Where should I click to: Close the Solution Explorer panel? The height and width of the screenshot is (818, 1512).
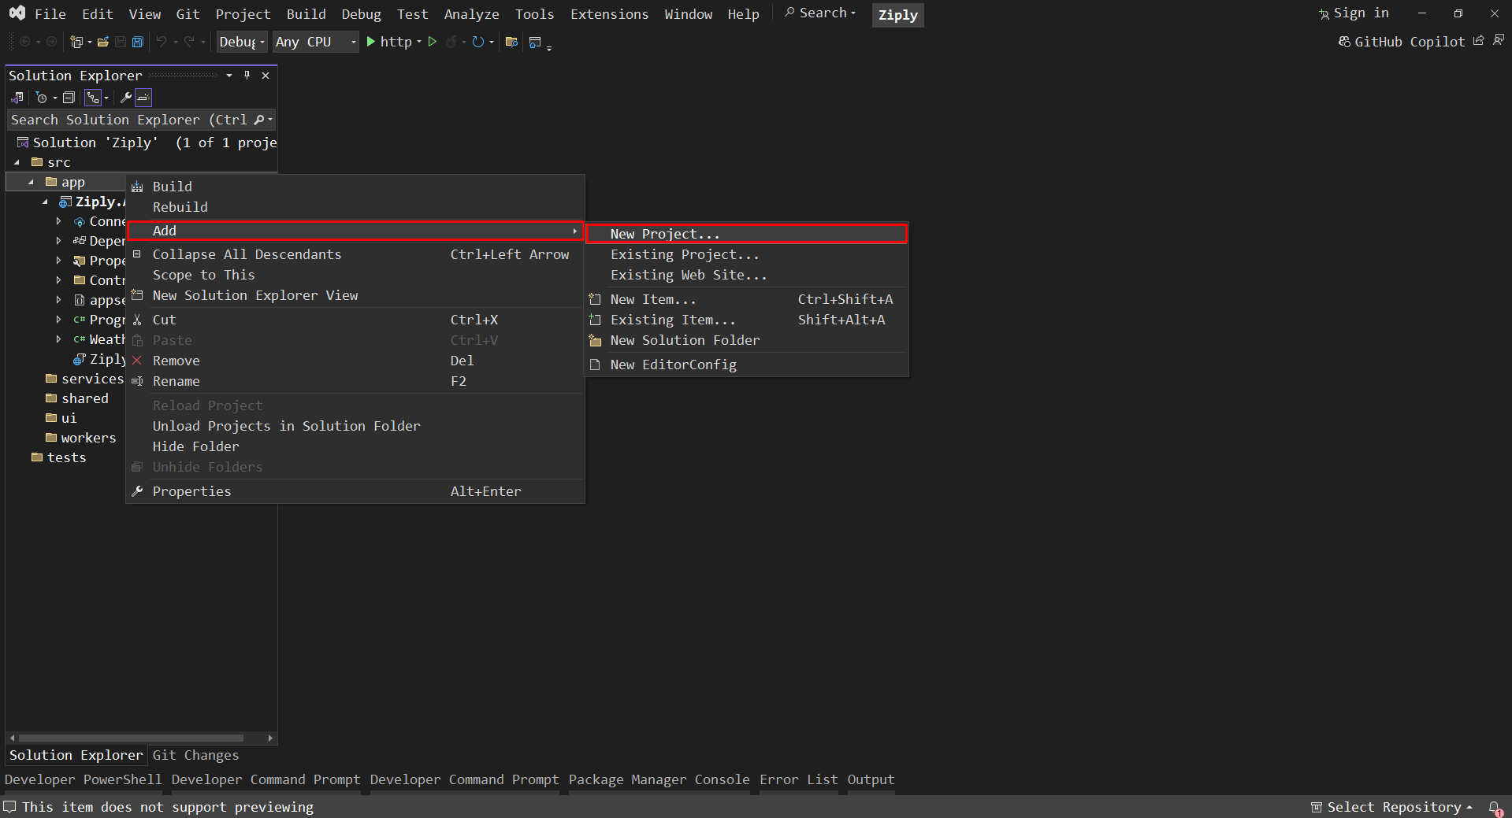[266, 76]
